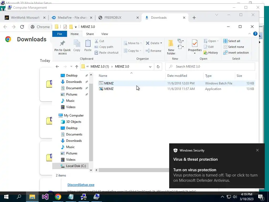Expand address bar history dropdown
The height and width of the screenshot is (202, 269).
150,67
